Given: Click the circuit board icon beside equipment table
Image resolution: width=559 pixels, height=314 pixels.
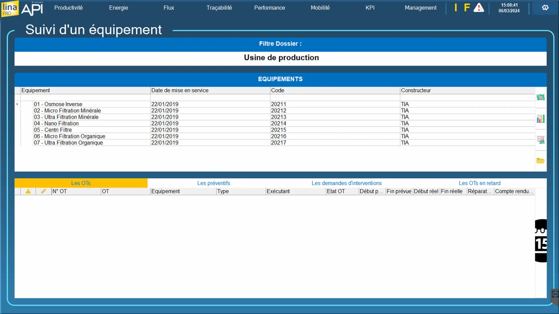Looking at the screenshot, I should coord(540,98).
